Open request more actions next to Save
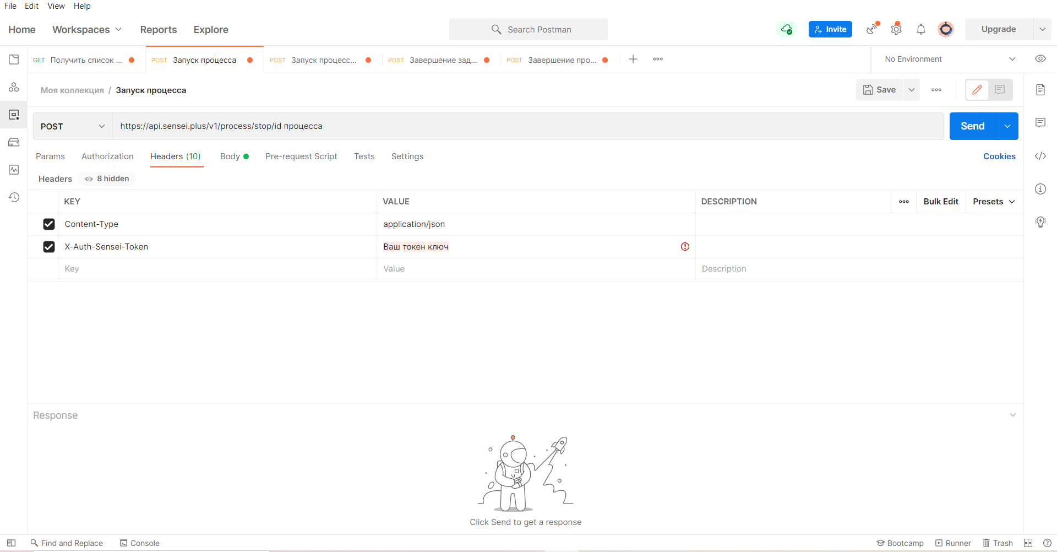Viewport: 1057px width, 552px height. point(936,90)
